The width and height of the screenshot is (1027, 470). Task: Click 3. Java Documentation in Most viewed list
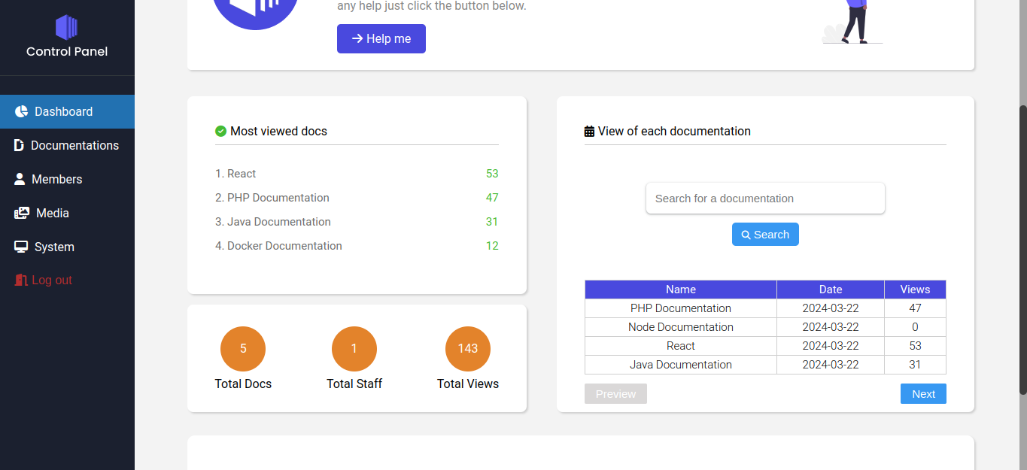273,222
